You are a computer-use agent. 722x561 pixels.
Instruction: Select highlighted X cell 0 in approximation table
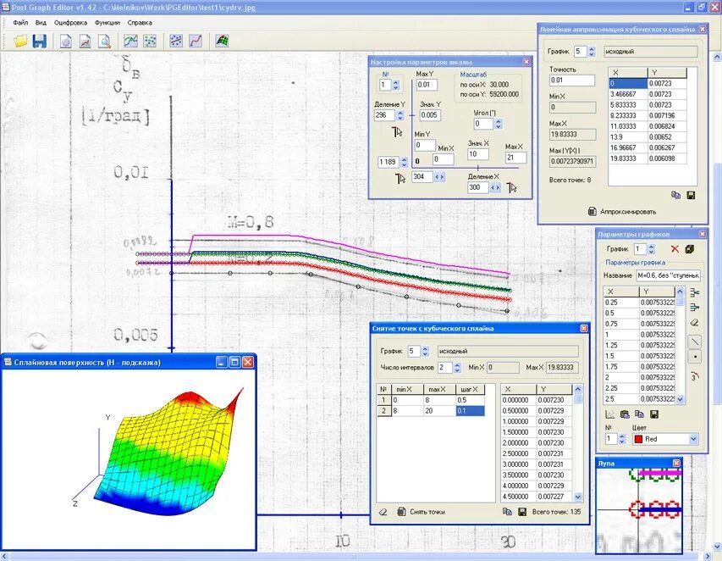coord(628,83)
